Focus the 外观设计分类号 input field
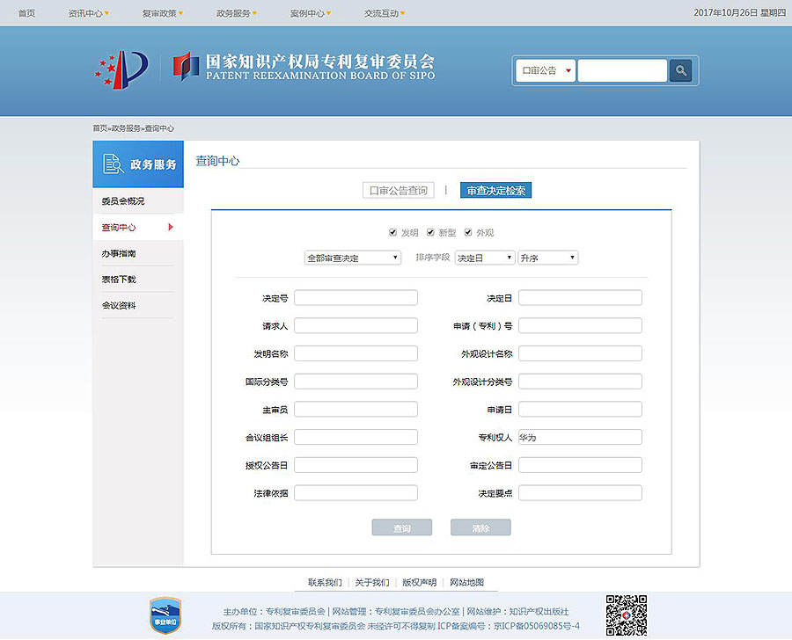Image resolution: width=792 pixels, height=640 pixels. 581,381
